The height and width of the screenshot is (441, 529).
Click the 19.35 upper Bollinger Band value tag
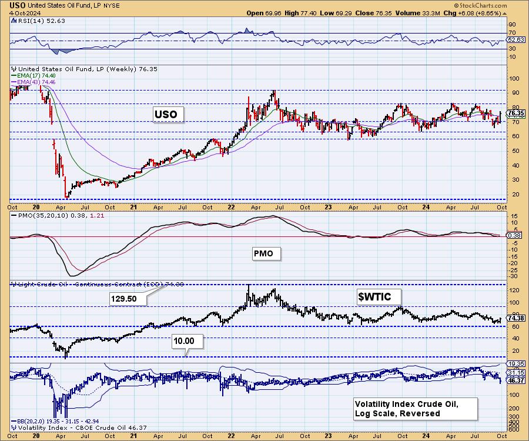pyautogui.click(x=516, y=364)
